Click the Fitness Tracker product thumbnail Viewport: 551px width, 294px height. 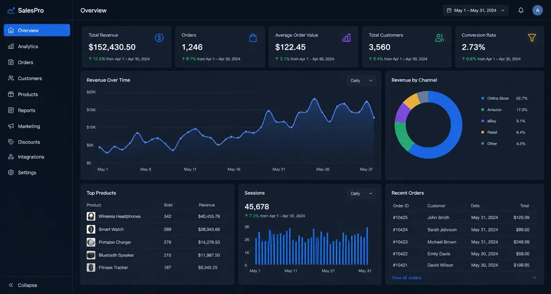coord(91,267)
